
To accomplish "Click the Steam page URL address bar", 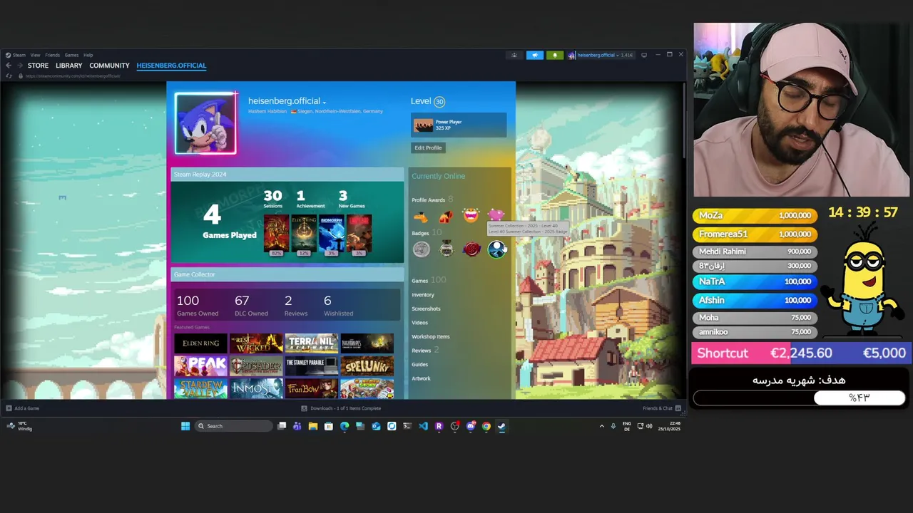I will pyautogui.click(x=73, y=76).
